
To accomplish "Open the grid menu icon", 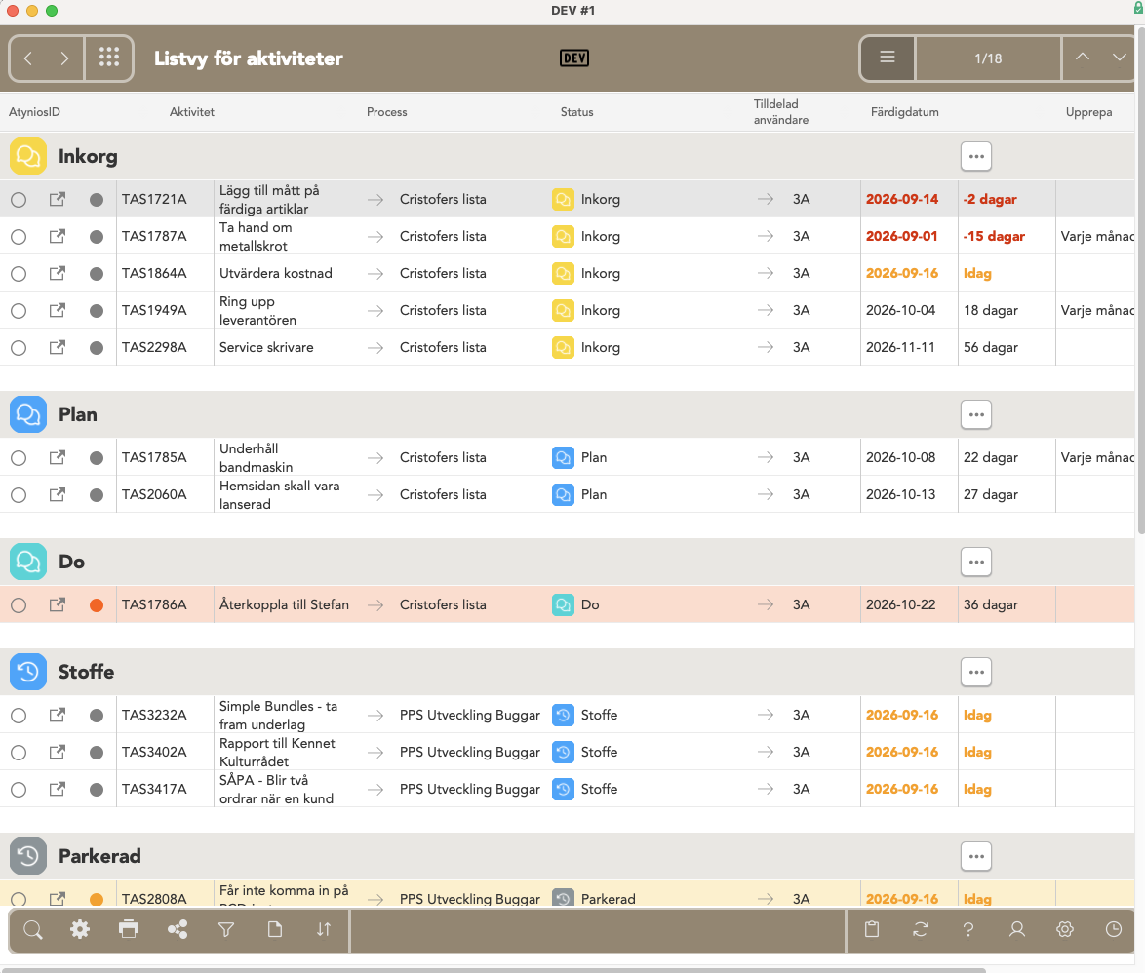I will [109, 58].
